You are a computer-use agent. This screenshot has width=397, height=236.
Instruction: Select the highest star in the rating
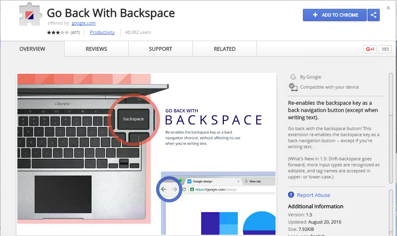[67, 32]
